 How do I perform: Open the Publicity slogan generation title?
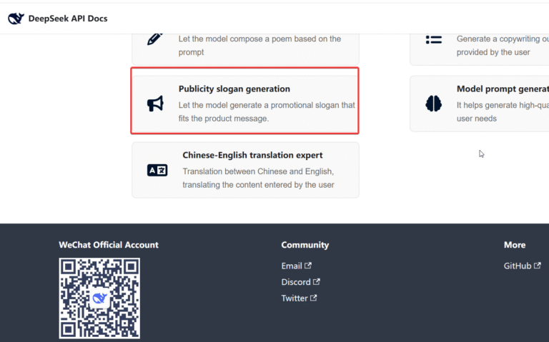click(234, 89)
